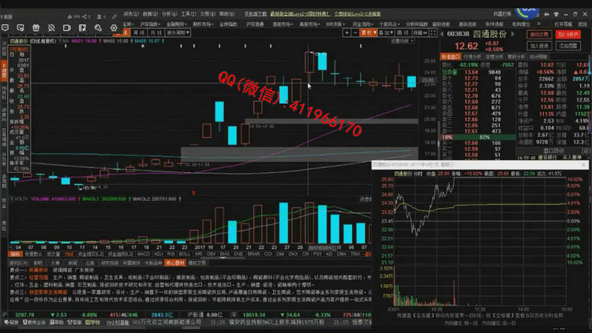Click the skin shirt icon in title bar

tap(556, 14)
